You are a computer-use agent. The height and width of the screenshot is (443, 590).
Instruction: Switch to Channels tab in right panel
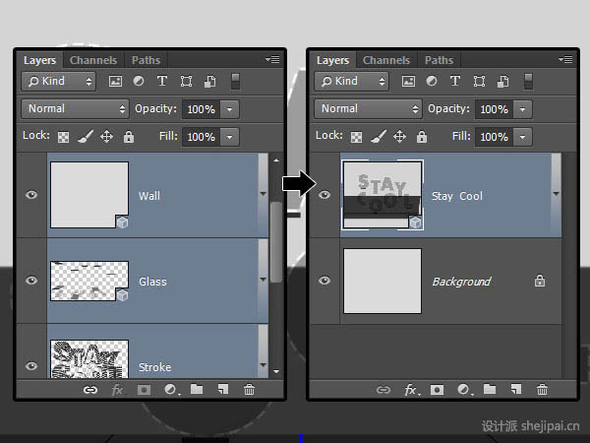pos(386,60)
